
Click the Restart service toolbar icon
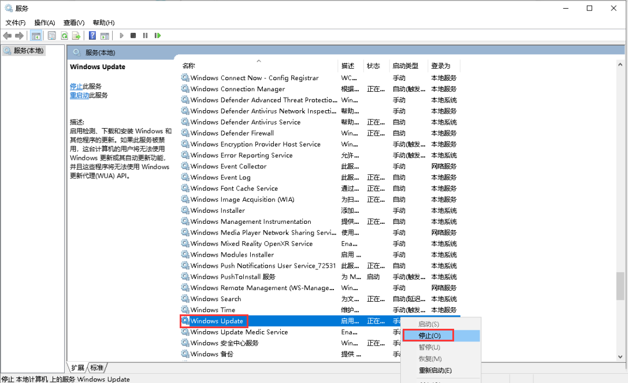click(157, 36)
